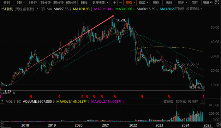Viewport: 221px width, 128px height.
Task: Open the 5日 period dropdown
Action: tap(21, 3)
